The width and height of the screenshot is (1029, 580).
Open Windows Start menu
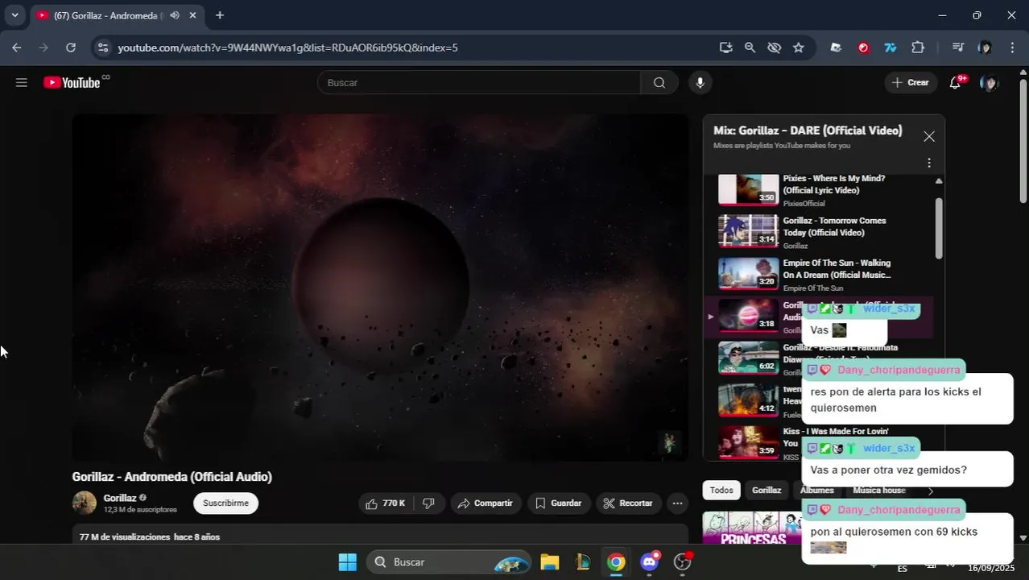348,561
